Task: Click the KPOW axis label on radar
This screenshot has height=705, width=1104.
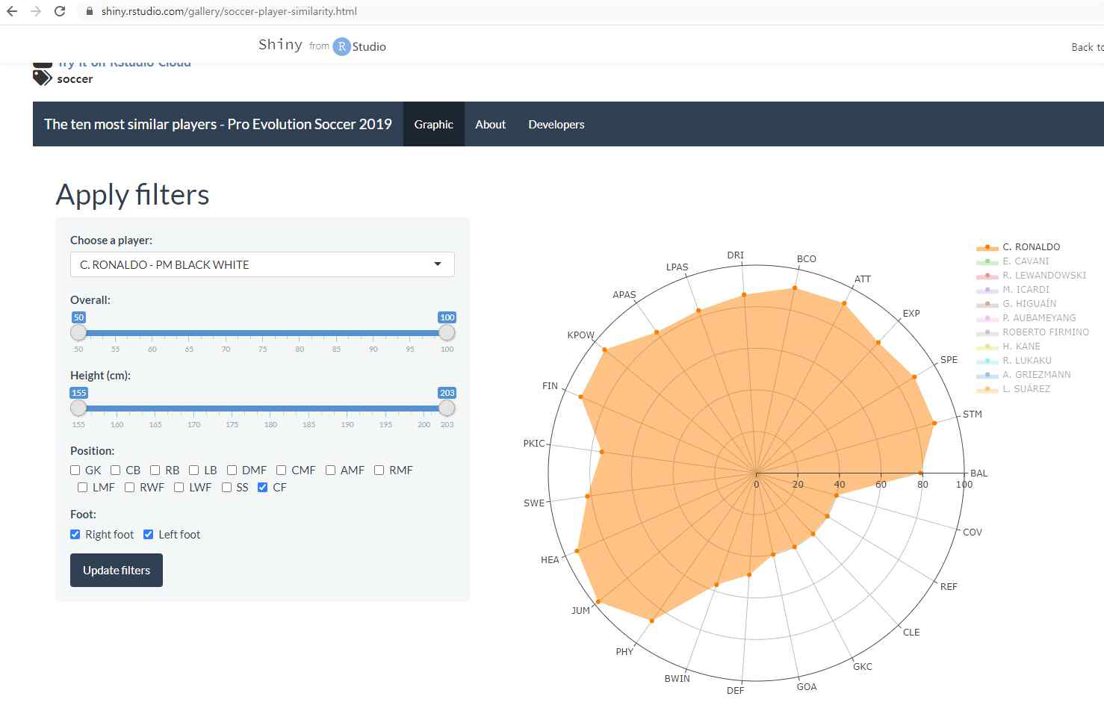Action: coord(580,335)
